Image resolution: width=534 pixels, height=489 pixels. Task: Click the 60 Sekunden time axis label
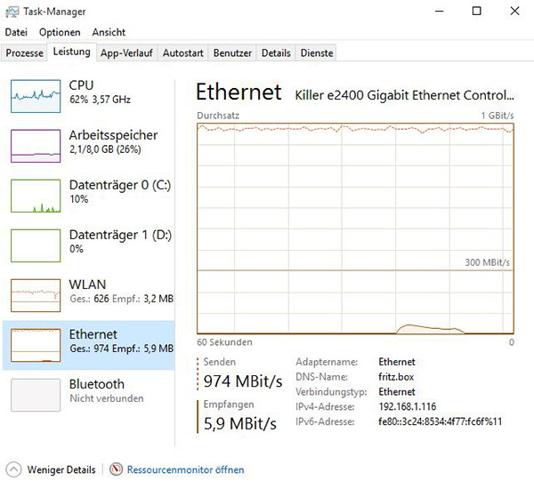224,342
